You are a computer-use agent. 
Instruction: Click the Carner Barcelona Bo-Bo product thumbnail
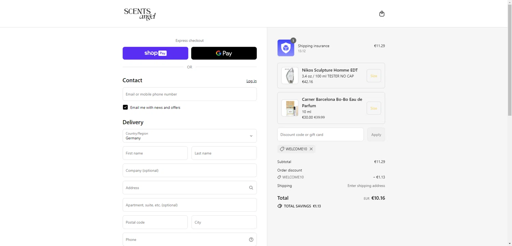pyautogui.click(x=290, y=108)
